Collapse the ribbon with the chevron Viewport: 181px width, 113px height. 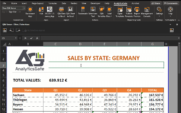(x=179, y=20)
